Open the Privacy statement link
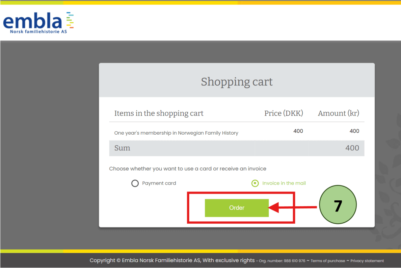The image size is (401, 268). (367, 261)
